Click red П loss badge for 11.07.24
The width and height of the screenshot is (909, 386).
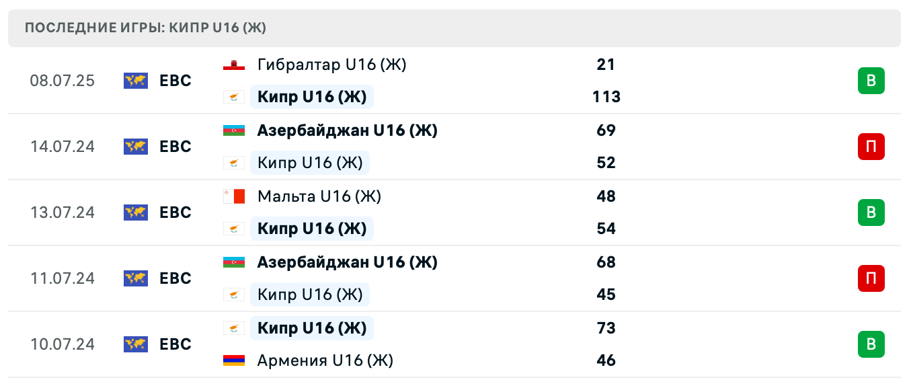tap(871, 278)
